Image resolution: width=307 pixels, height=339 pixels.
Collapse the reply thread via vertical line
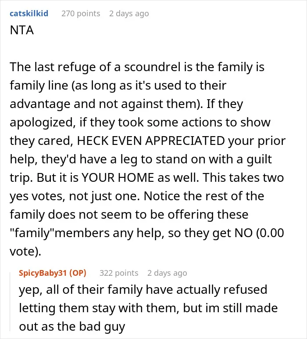[10, 302]
